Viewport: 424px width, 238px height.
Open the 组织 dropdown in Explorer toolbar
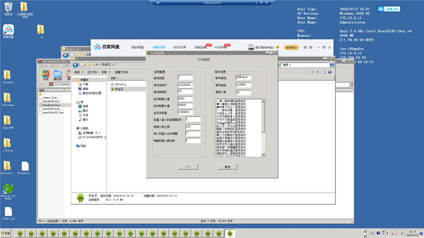coord(79,72)
